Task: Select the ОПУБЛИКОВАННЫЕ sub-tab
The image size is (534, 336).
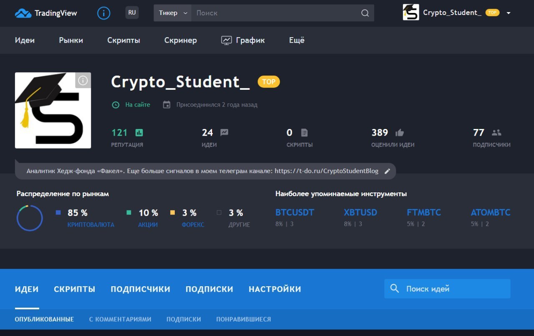Action: tap(44, 319)
